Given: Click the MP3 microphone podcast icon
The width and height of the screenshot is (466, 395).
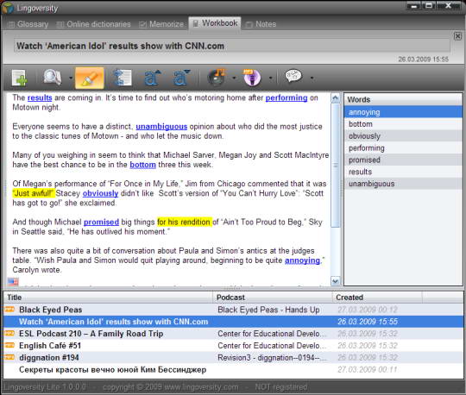Looking at the screenshot, I should (252, 78).
